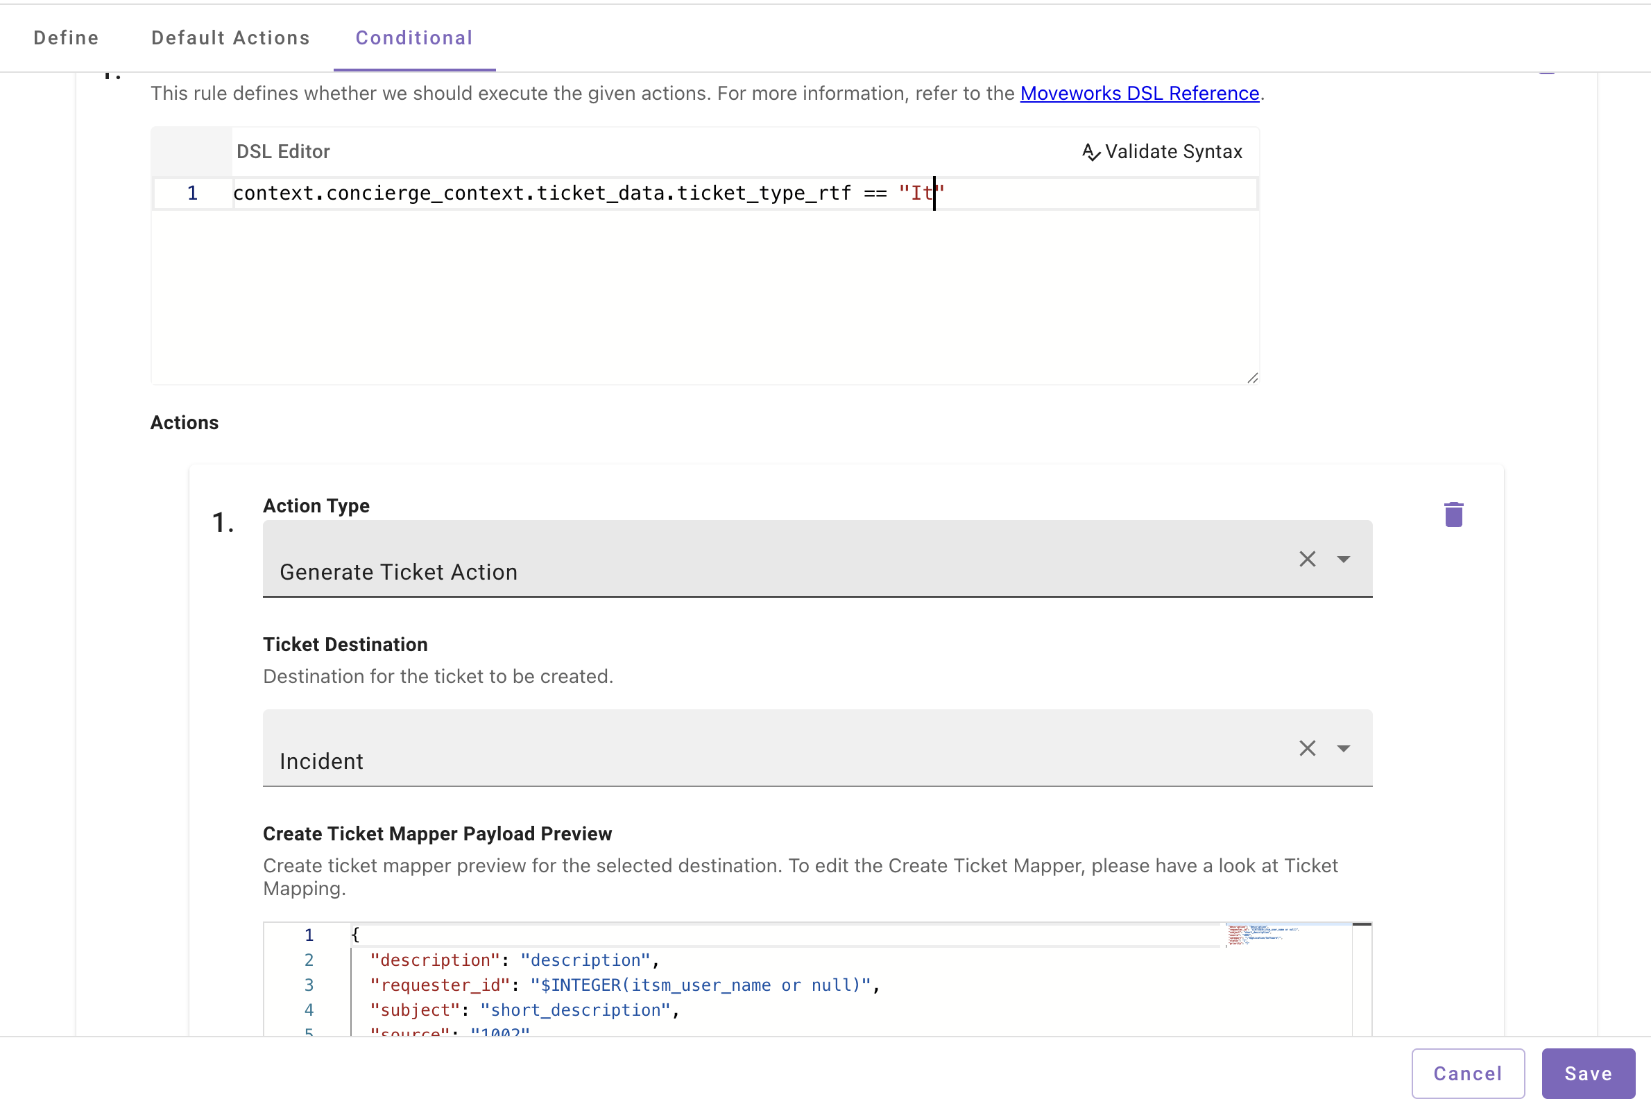Expand the Ticket Destination dropdown arrow
The image size is (1651, 1108).
1343,748
